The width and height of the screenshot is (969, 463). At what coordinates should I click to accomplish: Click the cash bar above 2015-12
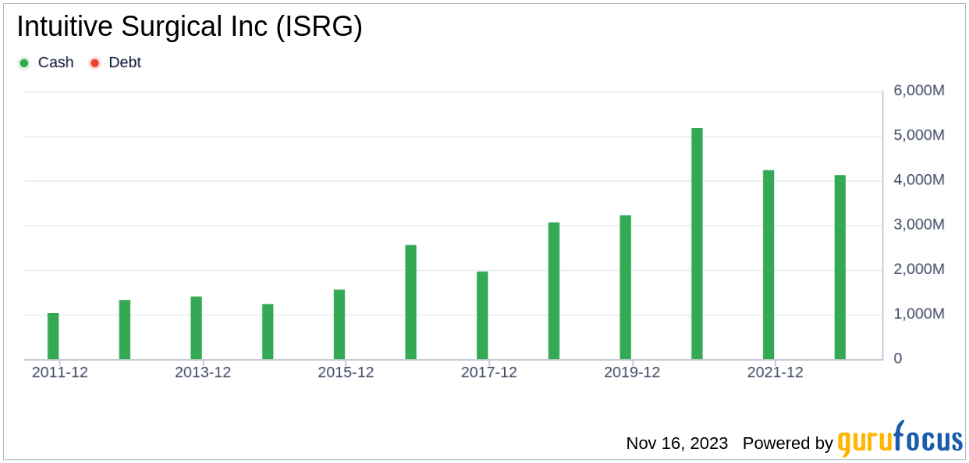coord(339,325)
